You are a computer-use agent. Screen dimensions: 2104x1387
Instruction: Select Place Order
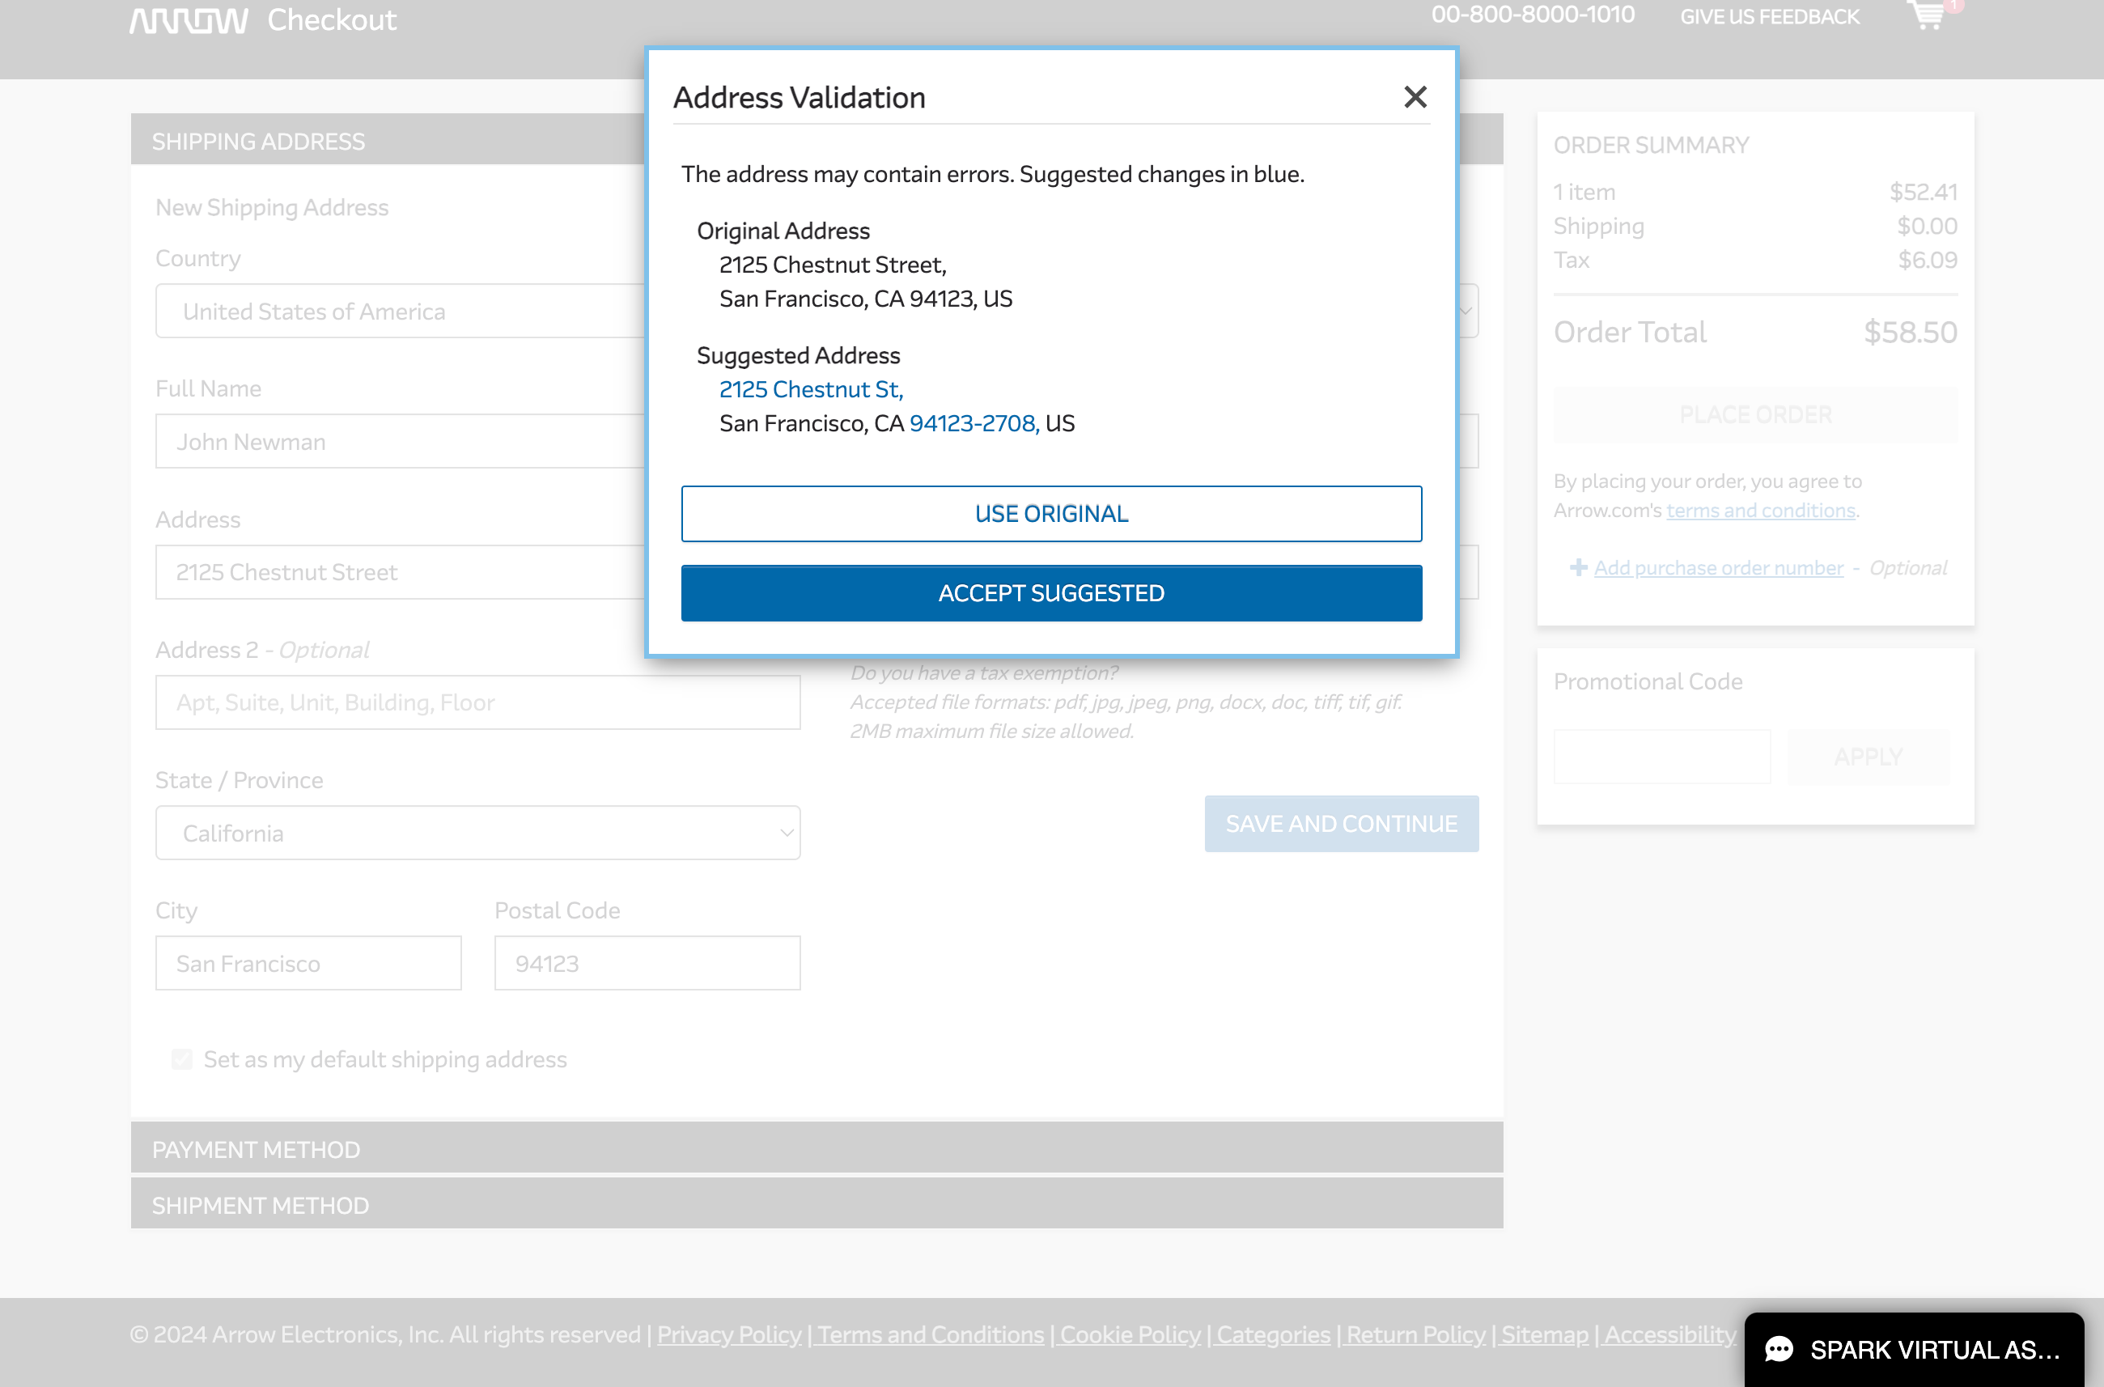point(1755,414)
